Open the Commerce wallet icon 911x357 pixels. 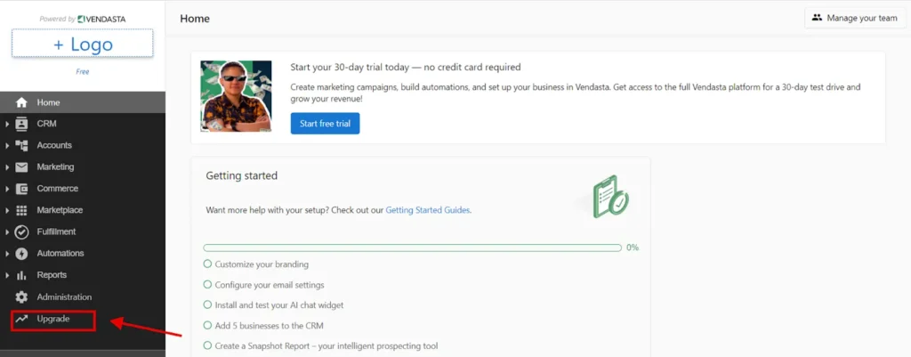tap(21, 189)
